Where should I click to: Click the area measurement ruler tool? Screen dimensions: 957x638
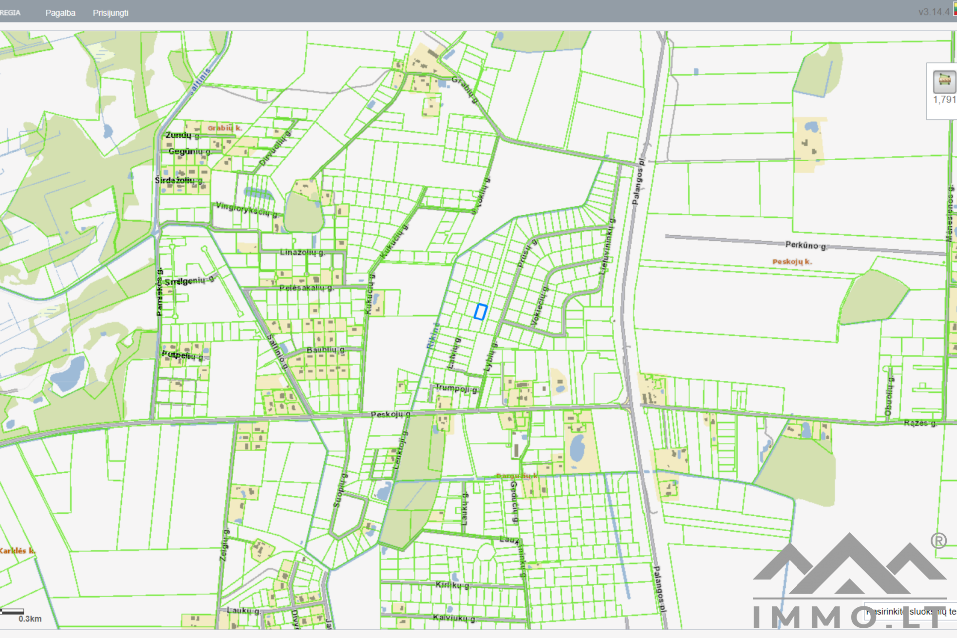944,81
